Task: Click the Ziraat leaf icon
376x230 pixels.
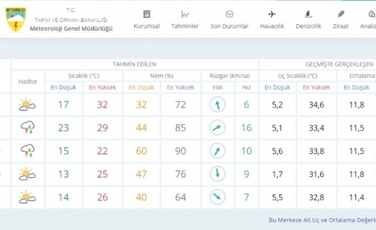Action: [341, 14]
